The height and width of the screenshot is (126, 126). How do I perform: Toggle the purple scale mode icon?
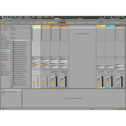(34, 23)
